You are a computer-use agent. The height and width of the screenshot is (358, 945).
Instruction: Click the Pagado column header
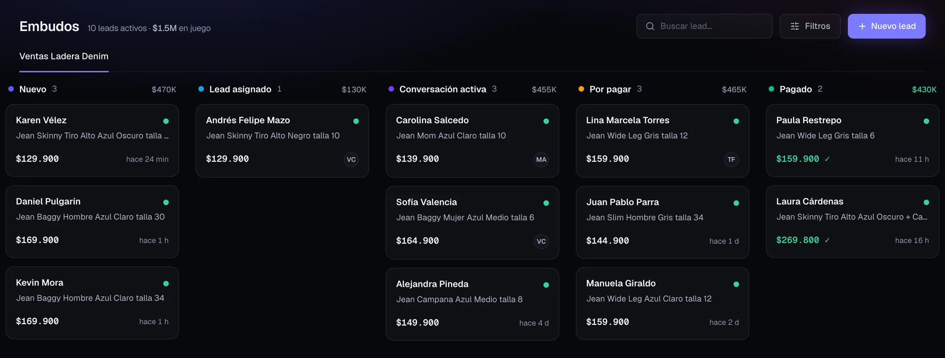tap(795, 89)
